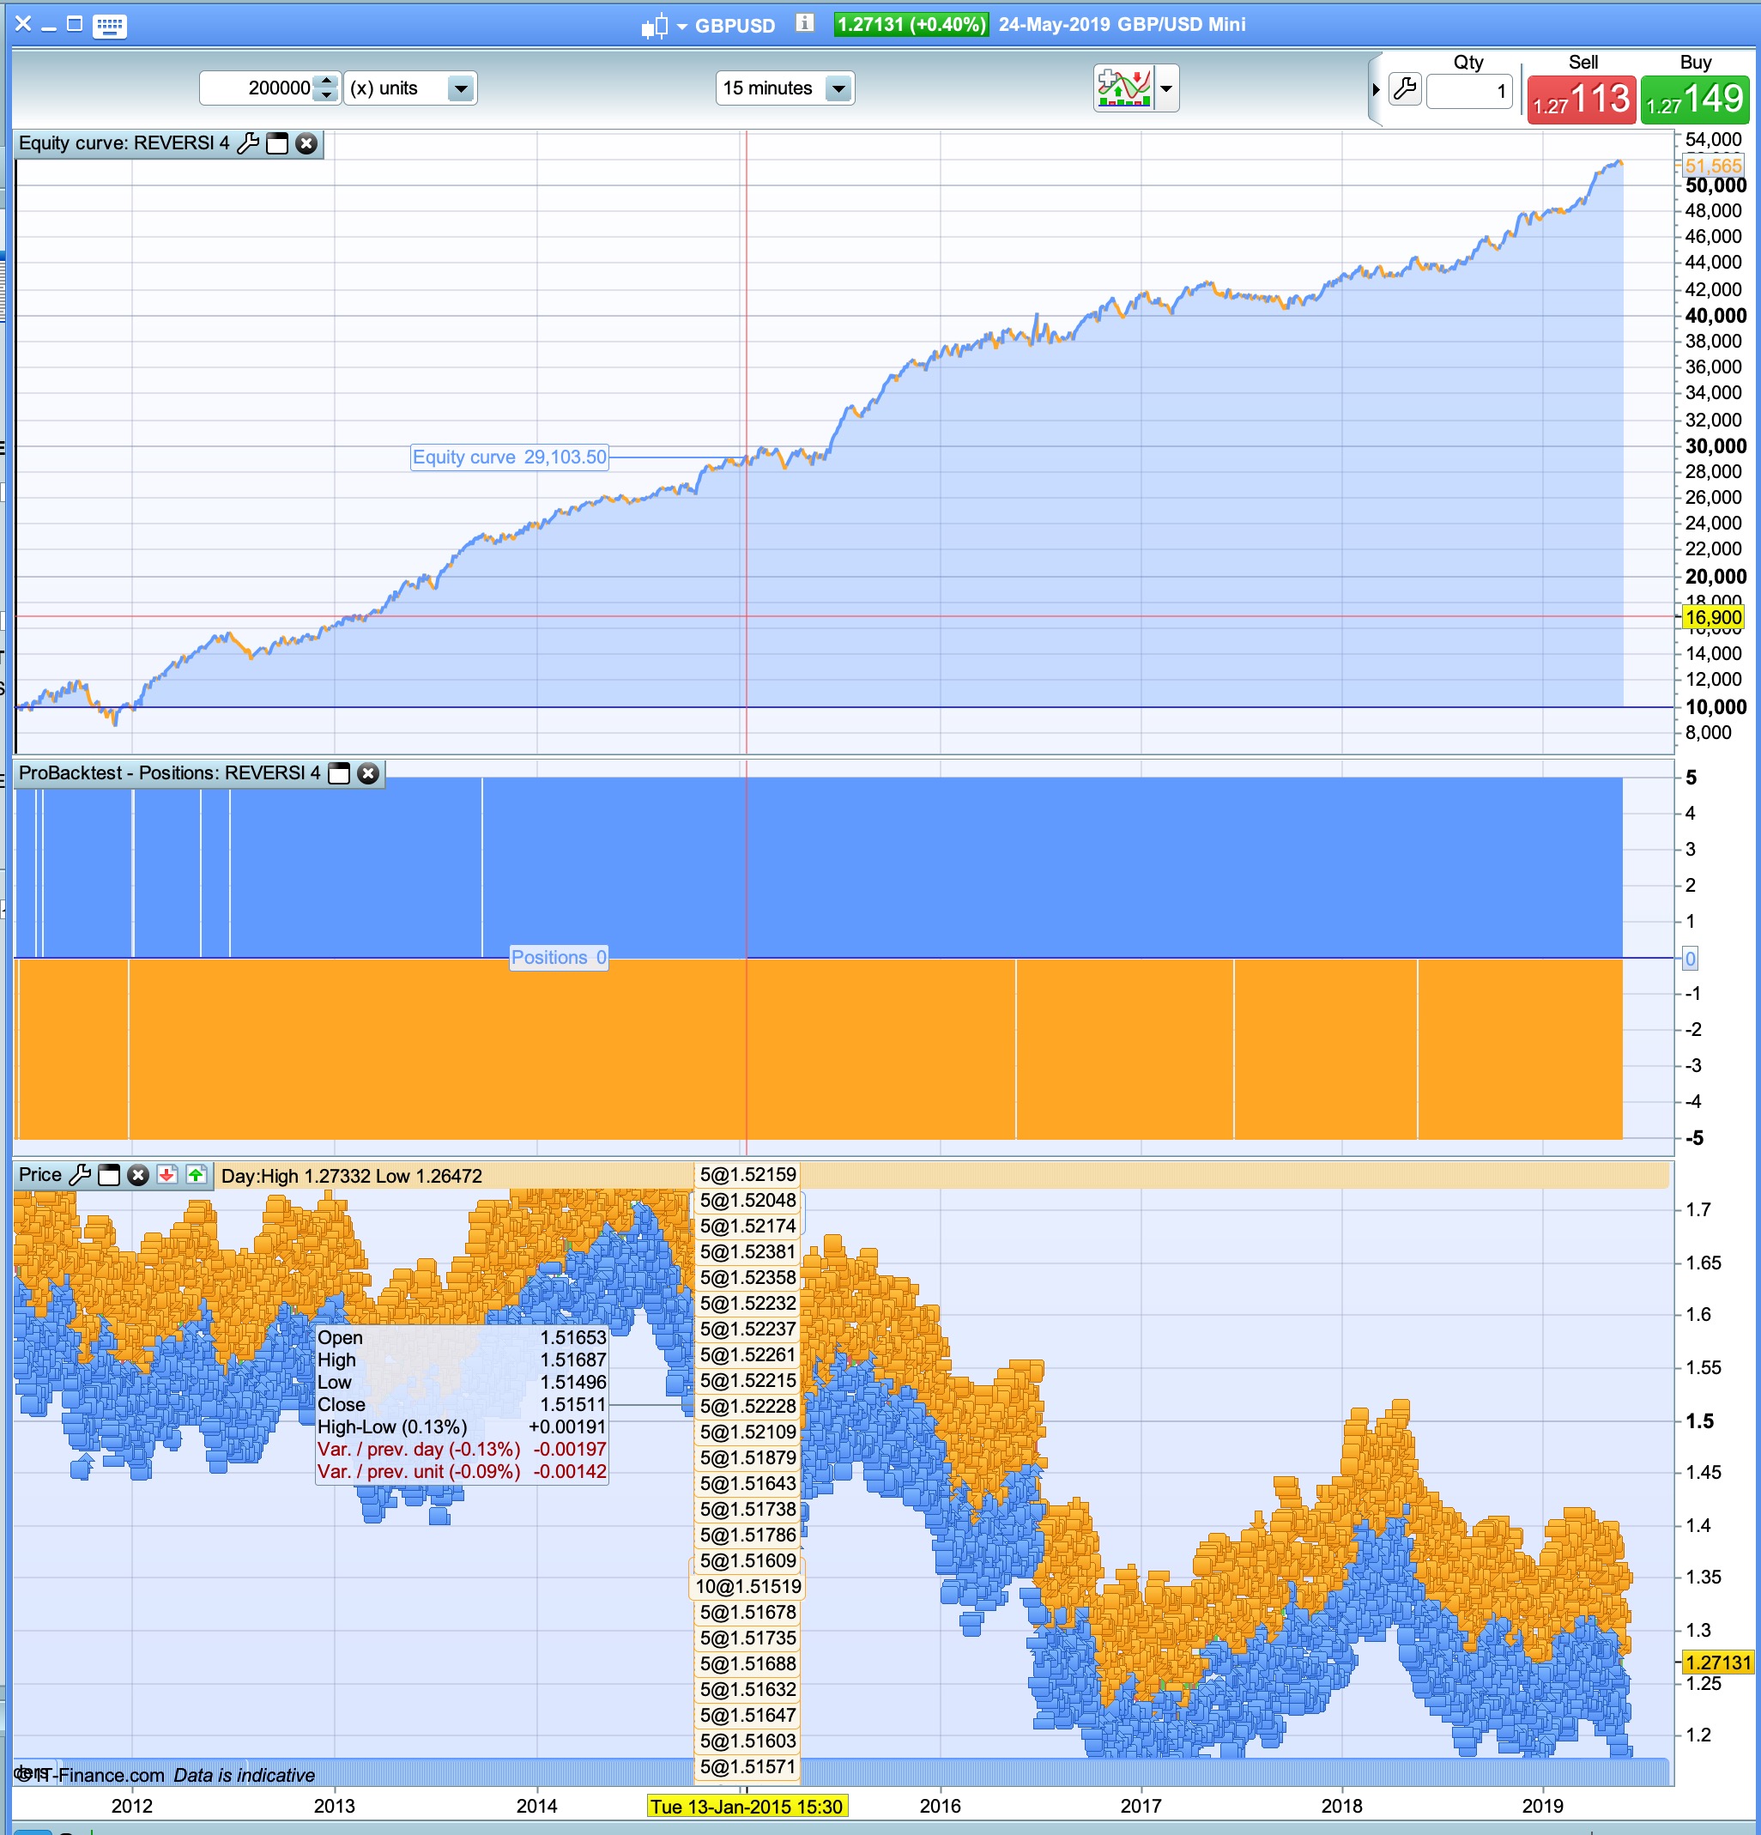Maximize the ProBacktest Positions panel
The width and height of the screenshot is (1761, 1835).
coord(340,773)
